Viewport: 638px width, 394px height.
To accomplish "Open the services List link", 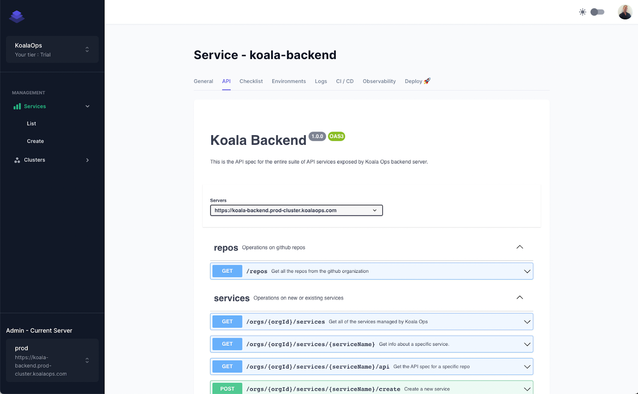I will [x=32, y=124].
